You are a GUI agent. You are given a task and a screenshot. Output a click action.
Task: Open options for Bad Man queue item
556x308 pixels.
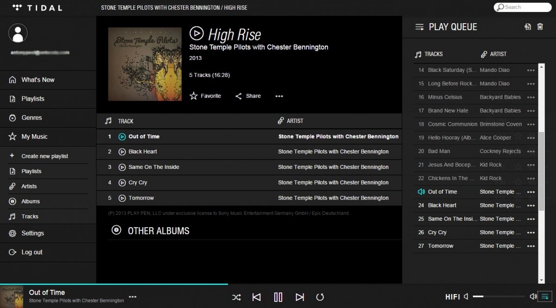(x=531, y=152)
